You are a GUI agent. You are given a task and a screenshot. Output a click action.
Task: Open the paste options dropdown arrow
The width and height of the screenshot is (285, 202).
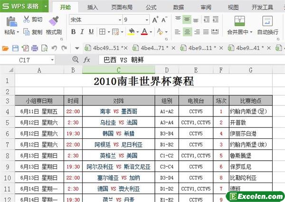[x=18, y=32]
